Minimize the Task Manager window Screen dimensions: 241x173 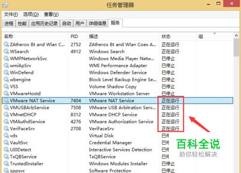point(209,4)
